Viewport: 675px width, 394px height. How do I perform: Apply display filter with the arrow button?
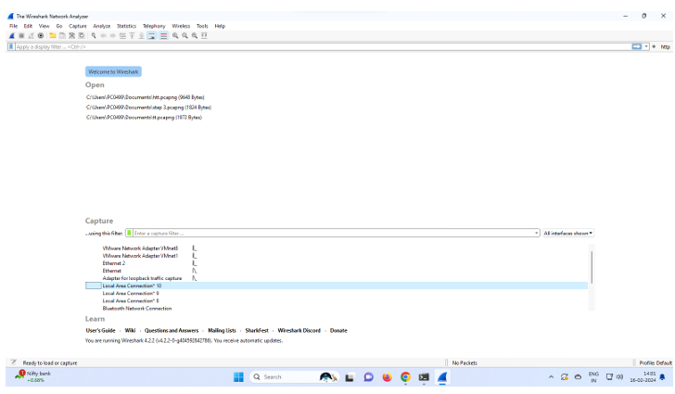636,46
